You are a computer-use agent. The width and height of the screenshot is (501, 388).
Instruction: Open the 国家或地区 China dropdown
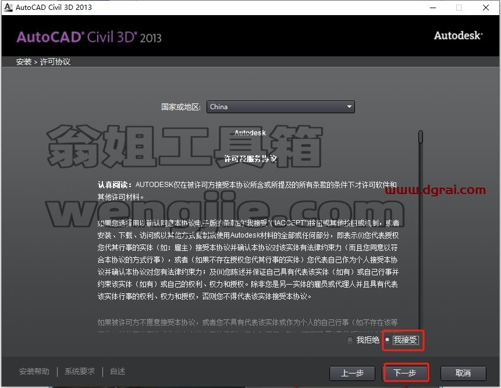click(x=280, y=107)
